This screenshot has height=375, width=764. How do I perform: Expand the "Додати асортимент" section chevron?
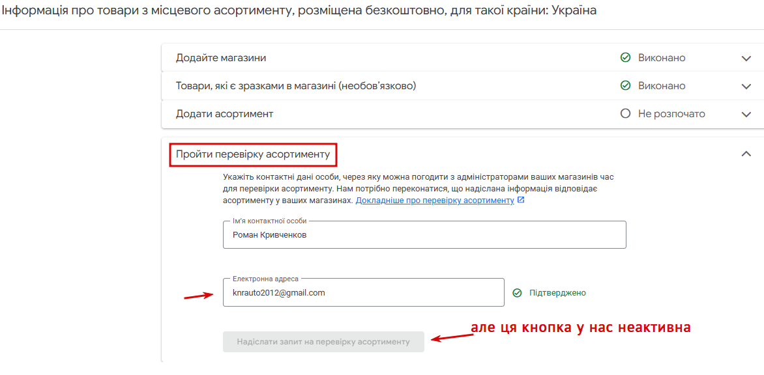coord(746,115)
